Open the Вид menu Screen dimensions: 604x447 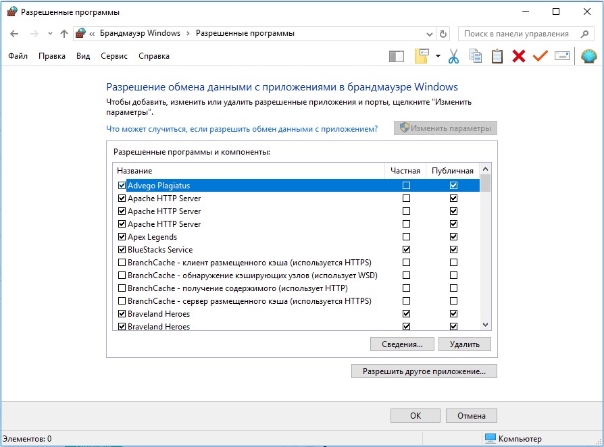pos(83,56)
